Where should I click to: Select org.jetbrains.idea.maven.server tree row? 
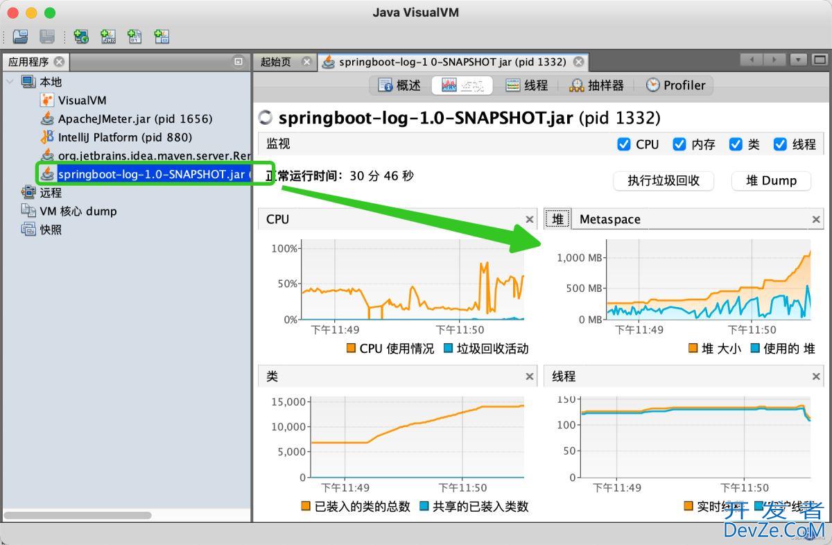[x=154, y=155]
